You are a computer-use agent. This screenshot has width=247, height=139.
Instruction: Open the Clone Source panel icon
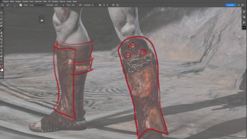244,17
